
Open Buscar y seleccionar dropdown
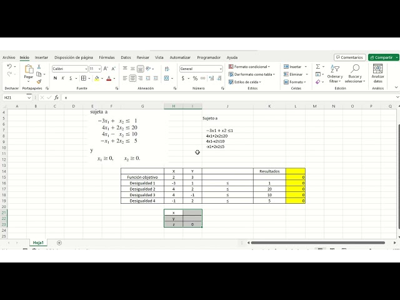pyautogui.click(x=355, y=74)
